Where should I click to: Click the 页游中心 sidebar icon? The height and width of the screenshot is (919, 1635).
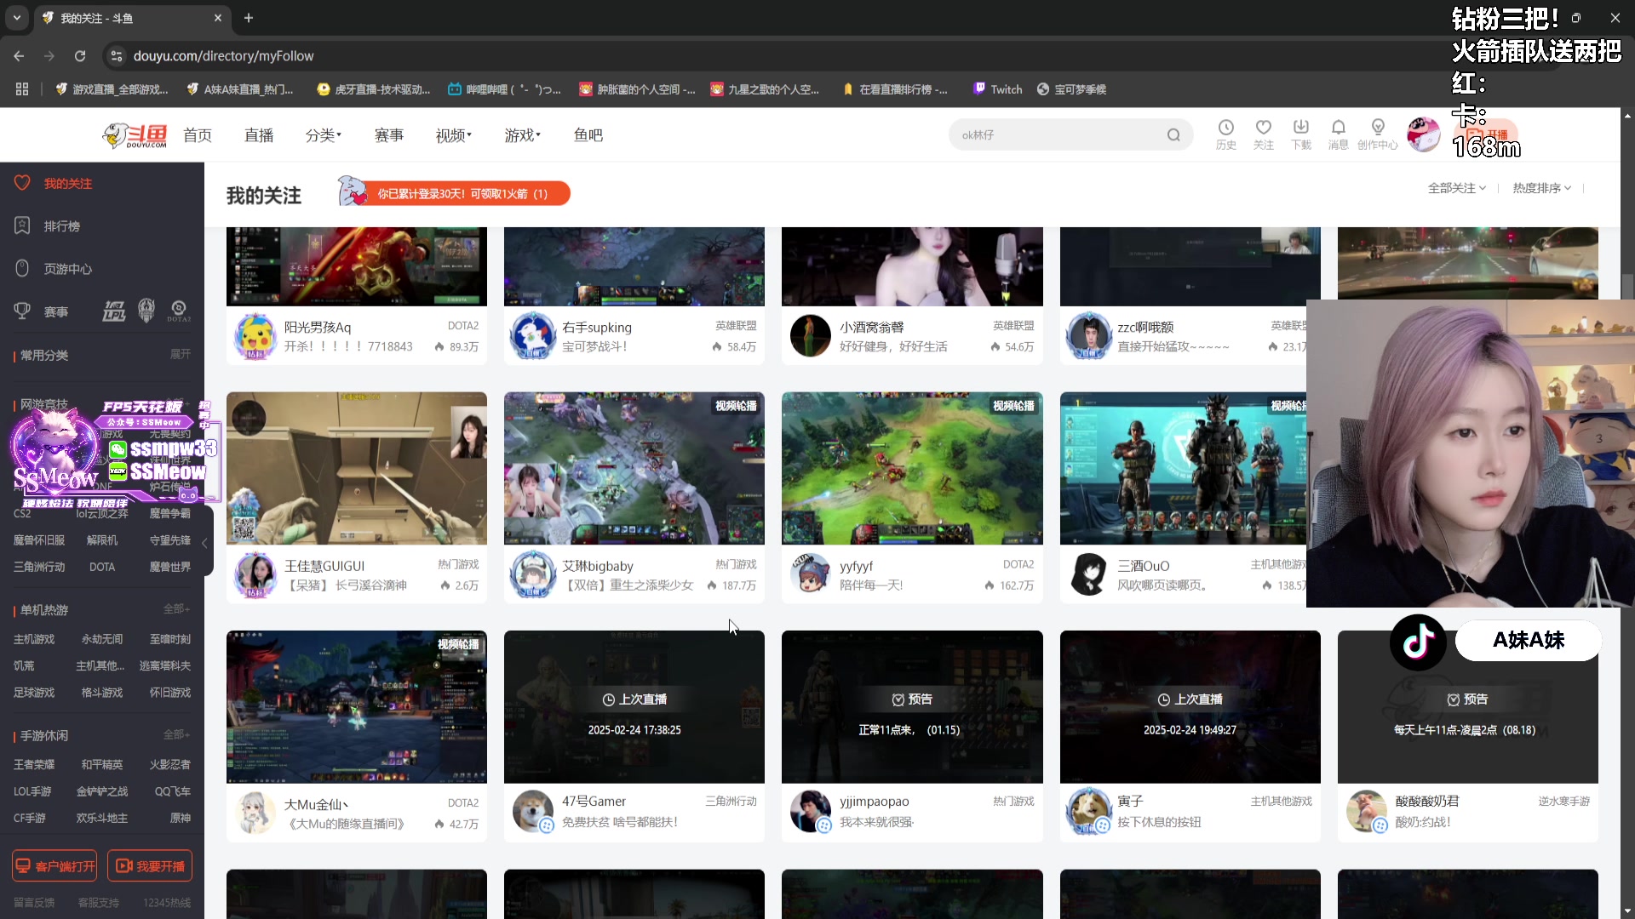point(22,268)
